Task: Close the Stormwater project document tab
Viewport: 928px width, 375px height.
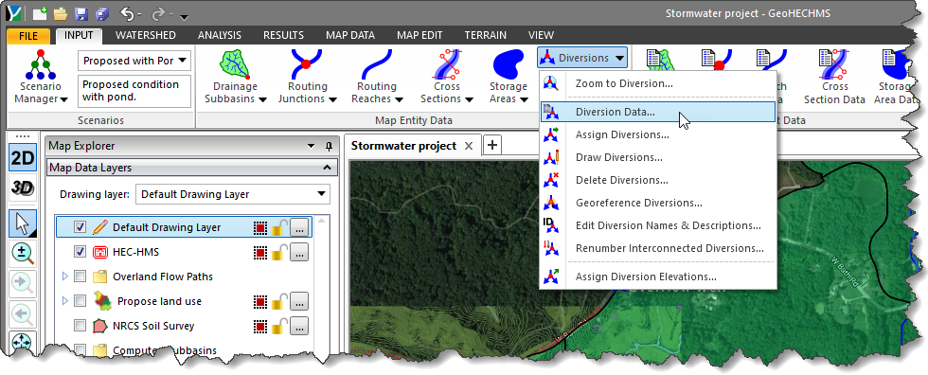Action: pos(468,146)
